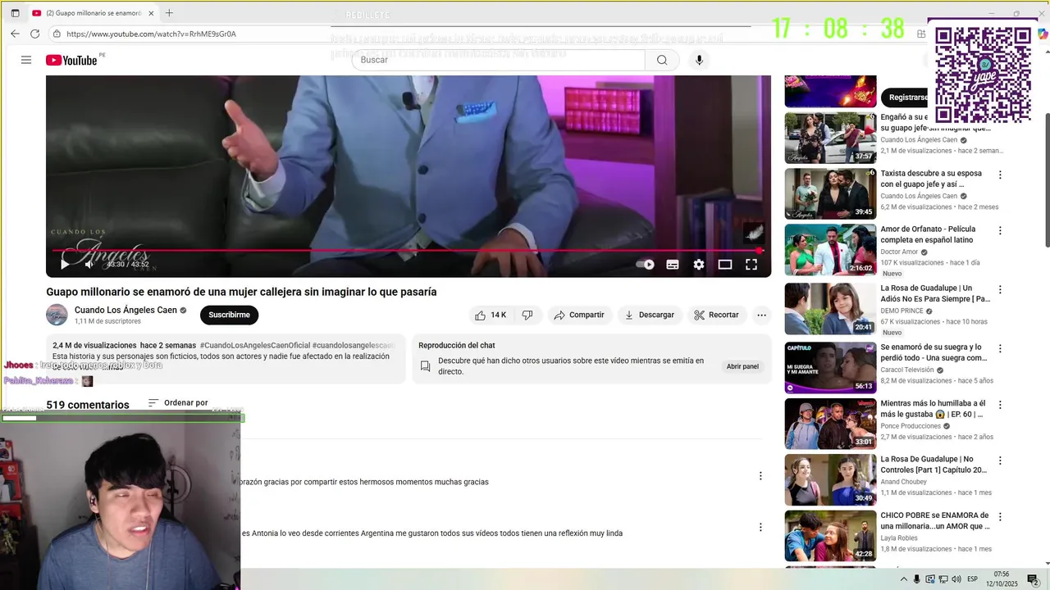View site information lock icon
The width and height of the screenshot is (1050, 590).
tap(57, 34)
